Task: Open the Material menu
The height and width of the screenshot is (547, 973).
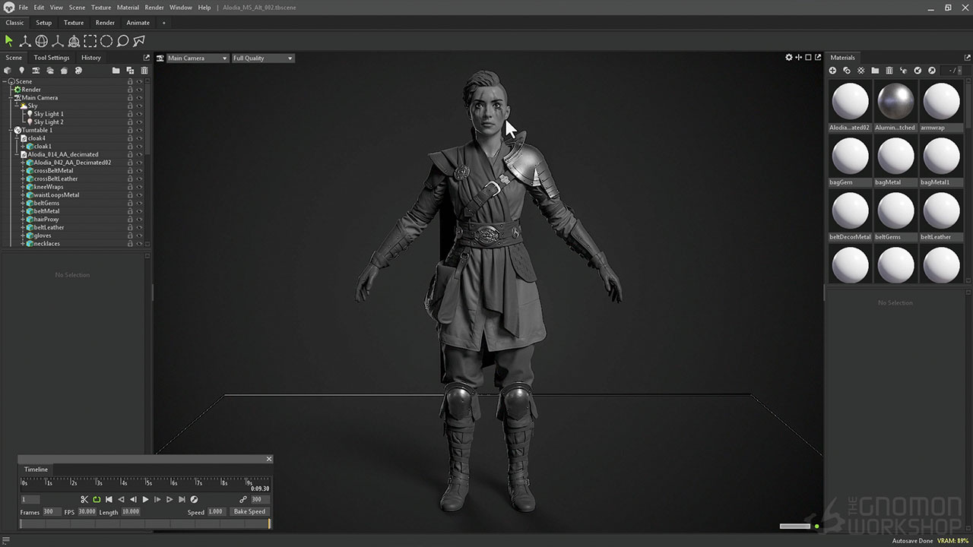Action: point(127,7)
